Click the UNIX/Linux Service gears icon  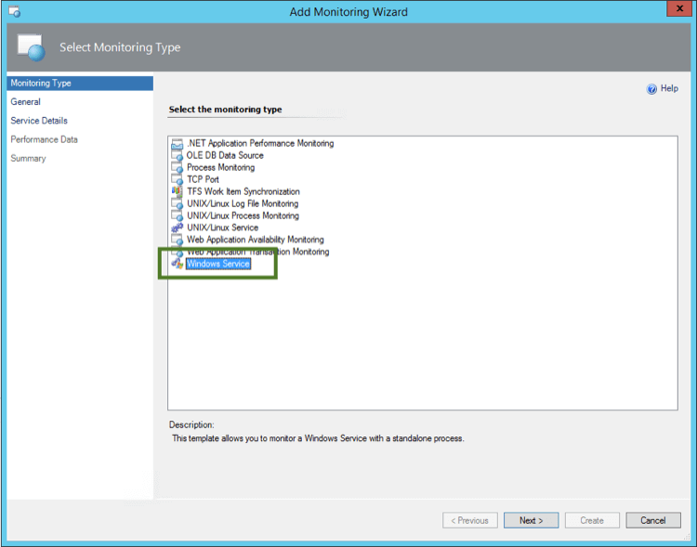coord(177,228)
